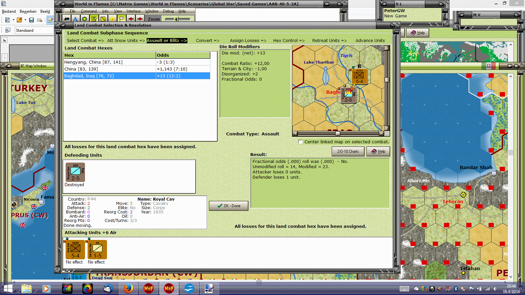Open the on-screen keyboard tray icon
This screenshot has width=525, height=295.
pyautogui.click(x=404, y=289)
